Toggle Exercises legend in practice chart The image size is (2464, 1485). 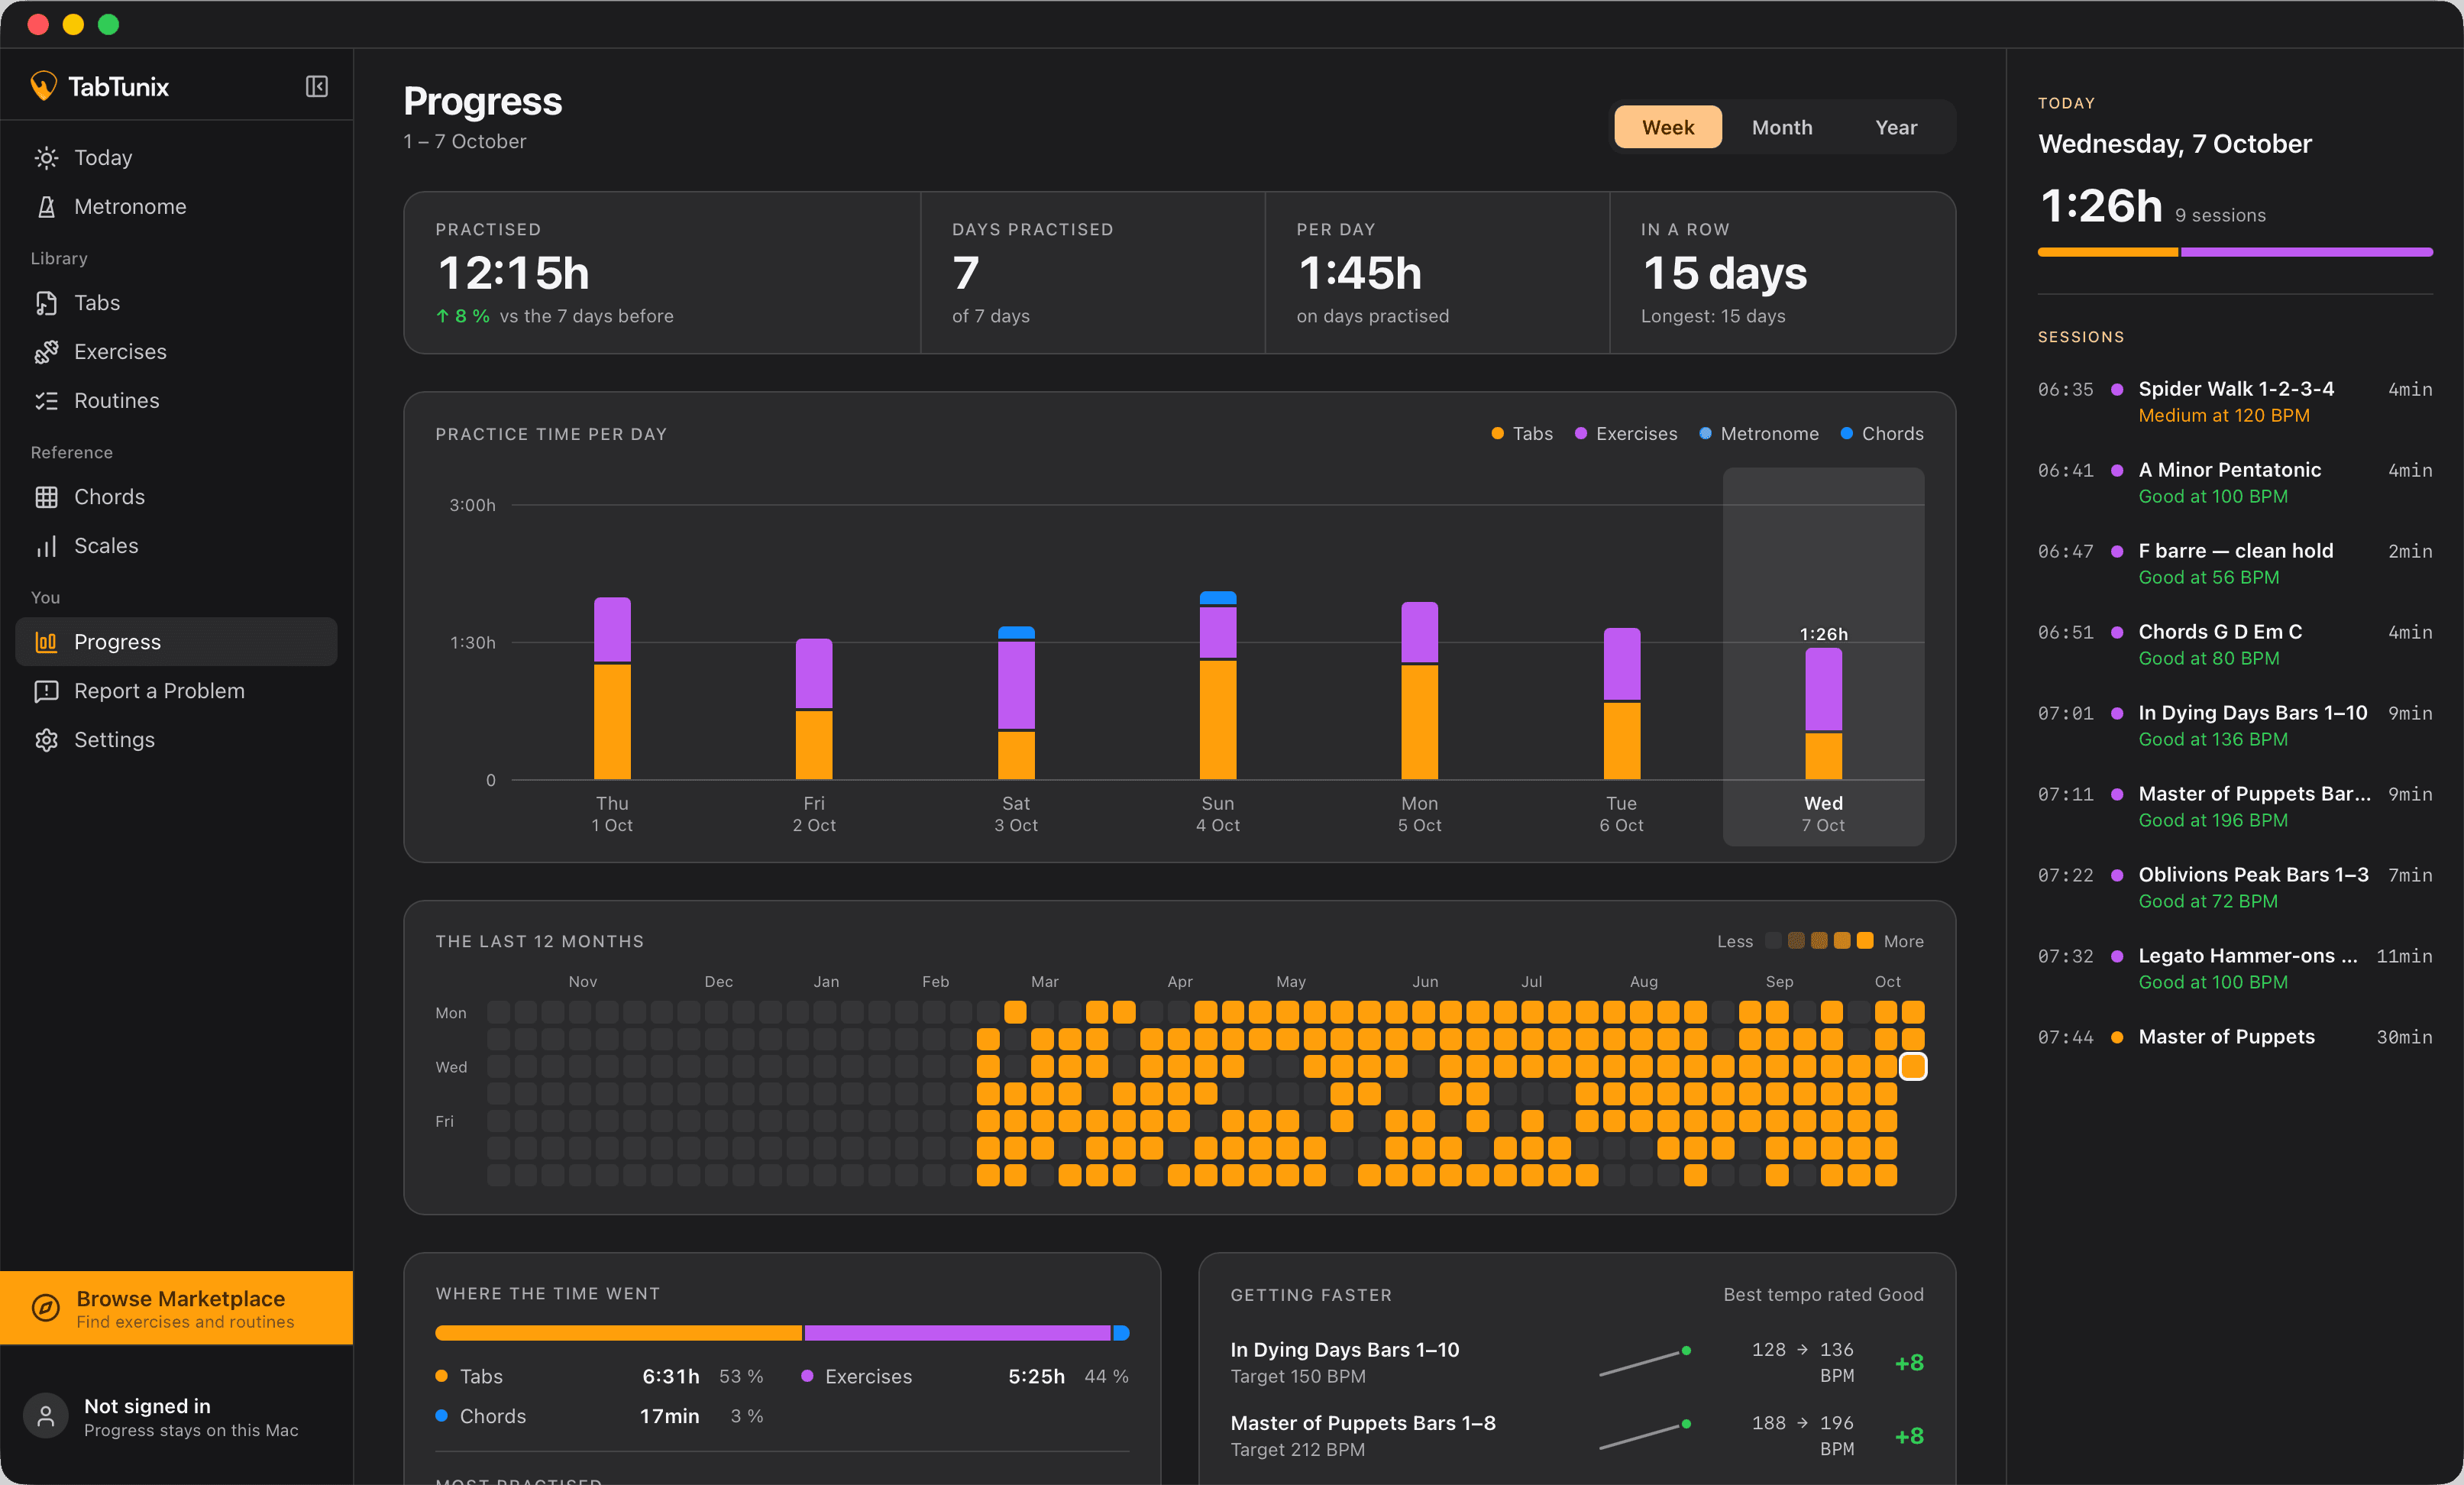pyautogui.click(x=1626, y=434)
